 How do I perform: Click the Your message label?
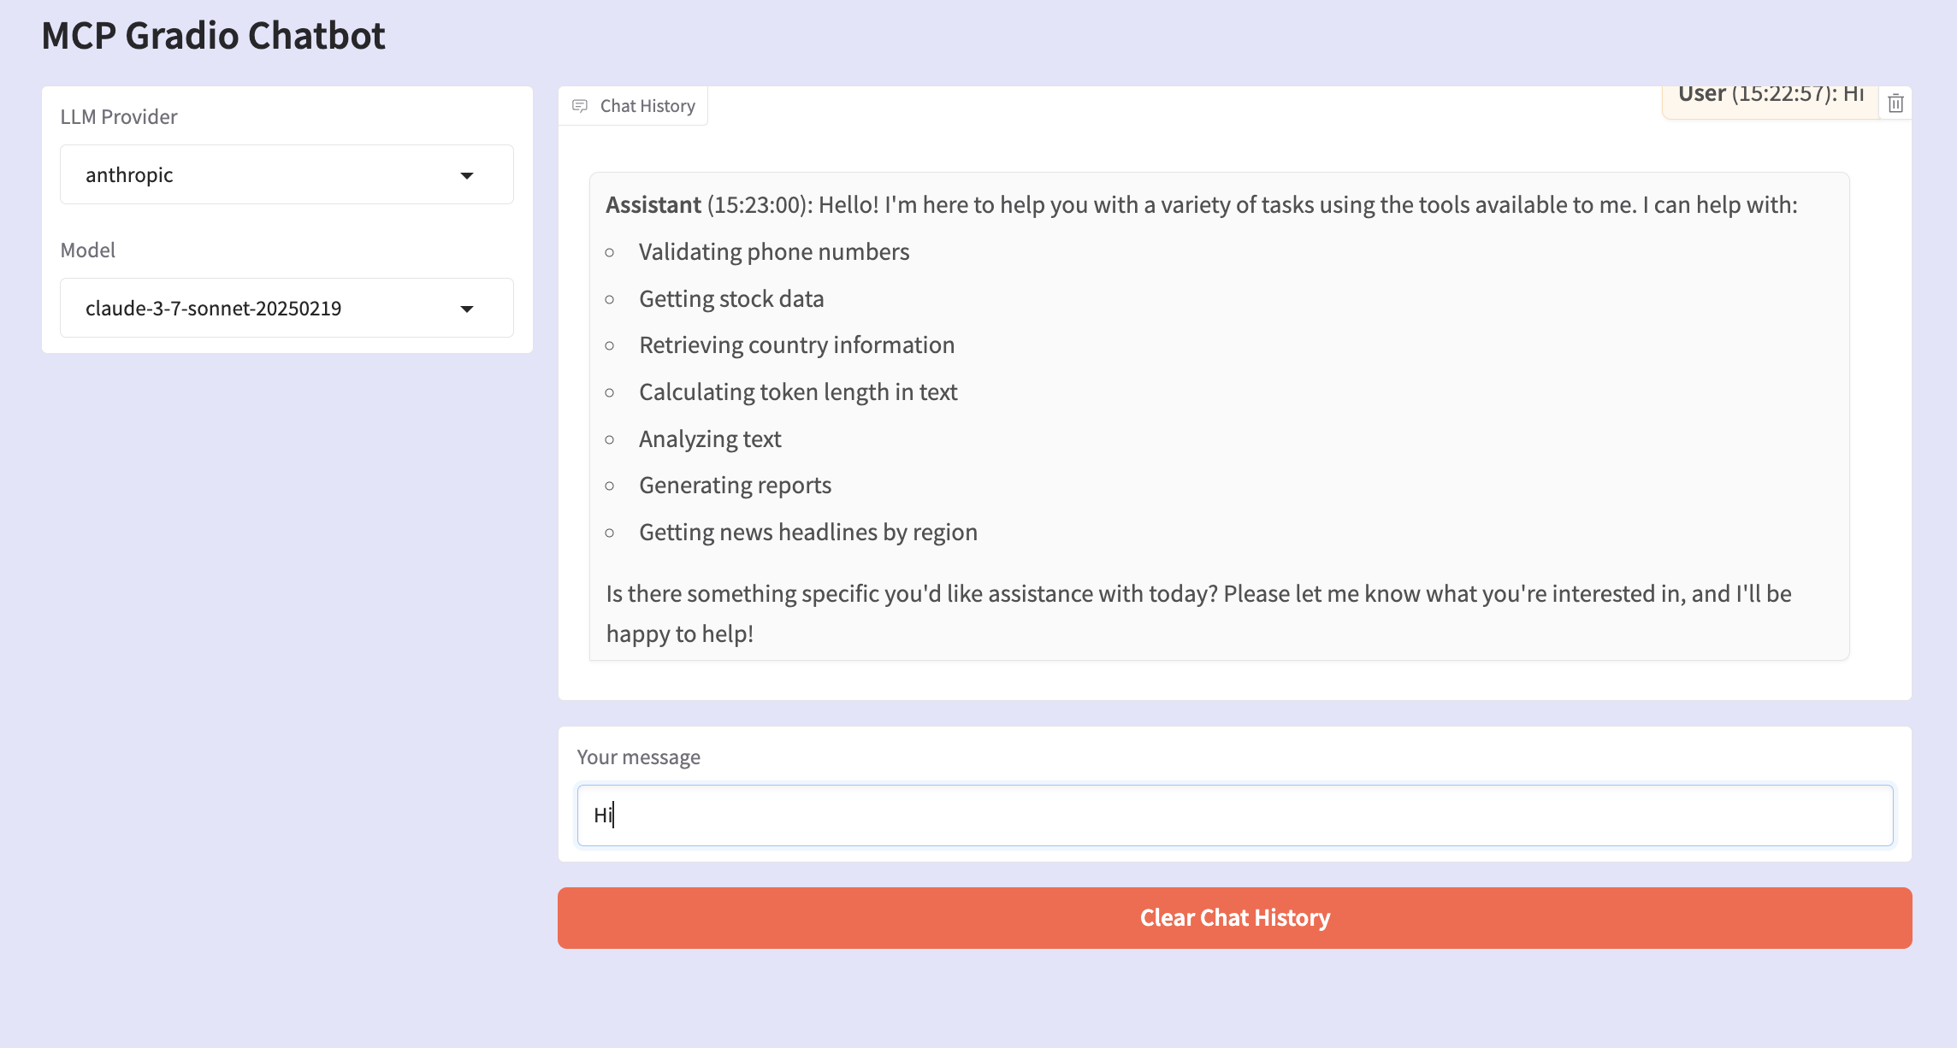(x=638, y=757)
